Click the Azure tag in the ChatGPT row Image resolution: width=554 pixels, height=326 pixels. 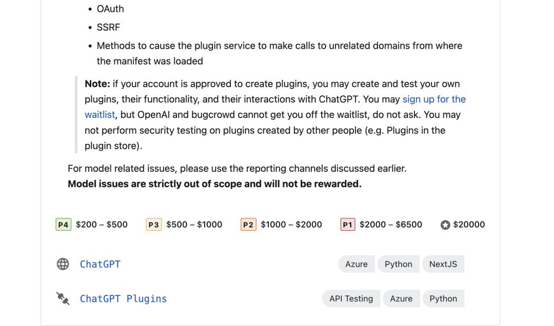pos(356,264)
